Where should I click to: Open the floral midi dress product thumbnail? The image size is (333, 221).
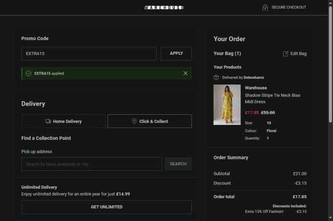(x=227, y=105)
